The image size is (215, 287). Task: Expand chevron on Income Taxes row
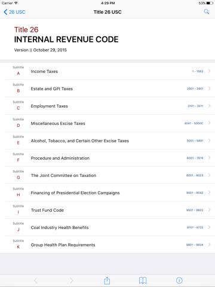pyautogui.click(x=210, y=71)
